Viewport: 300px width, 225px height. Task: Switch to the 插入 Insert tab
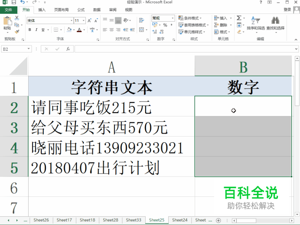point(42,10)
